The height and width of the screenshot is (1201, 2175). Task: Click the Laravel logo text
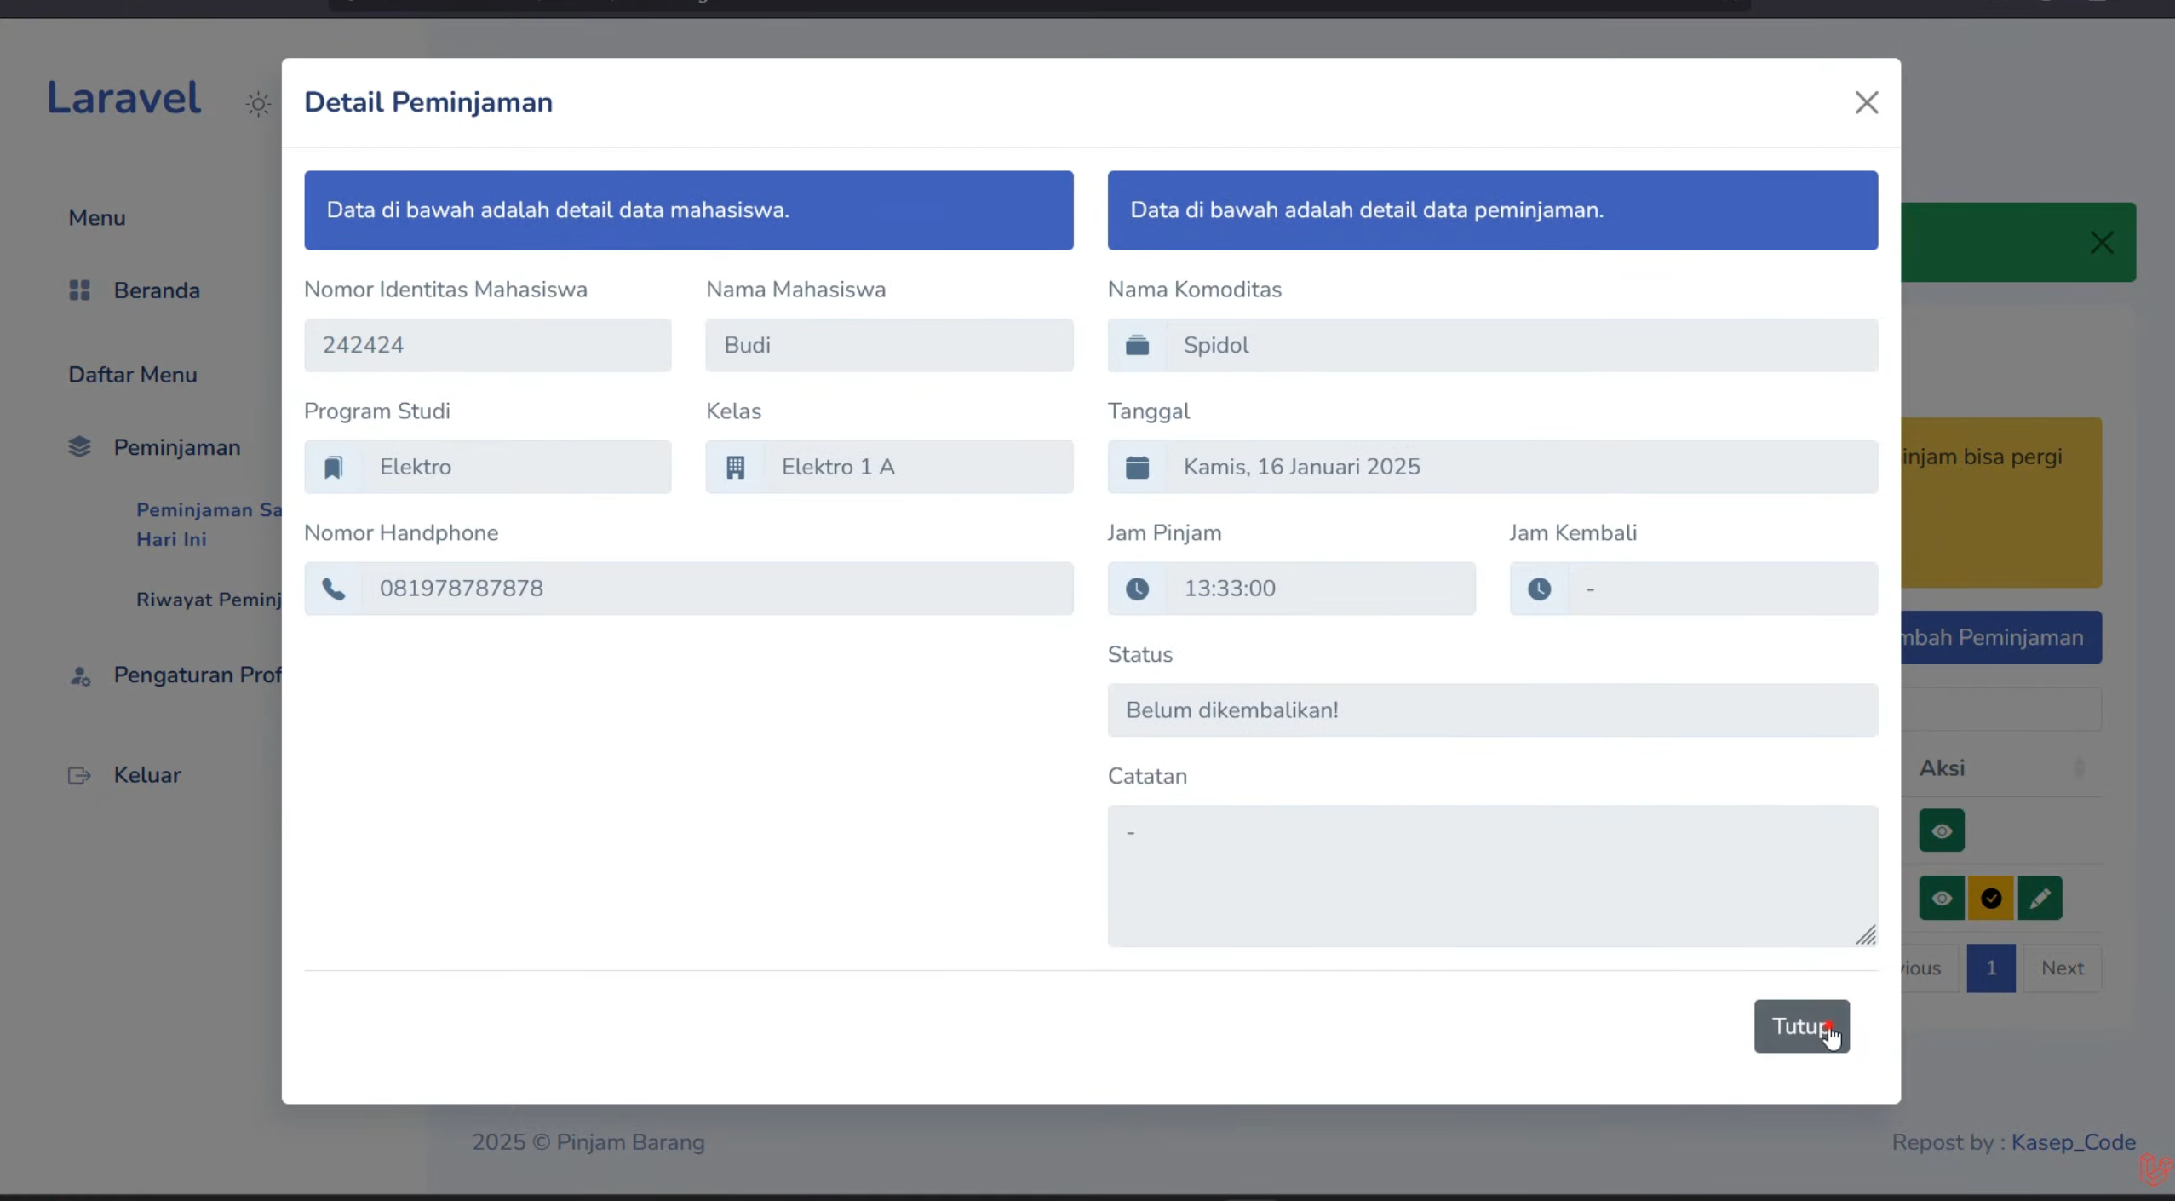(123, 97)
